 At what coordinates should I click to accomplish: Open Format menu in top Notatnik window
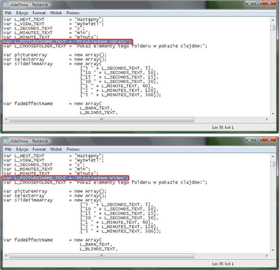pyautogui.click(x=39, y=13)
